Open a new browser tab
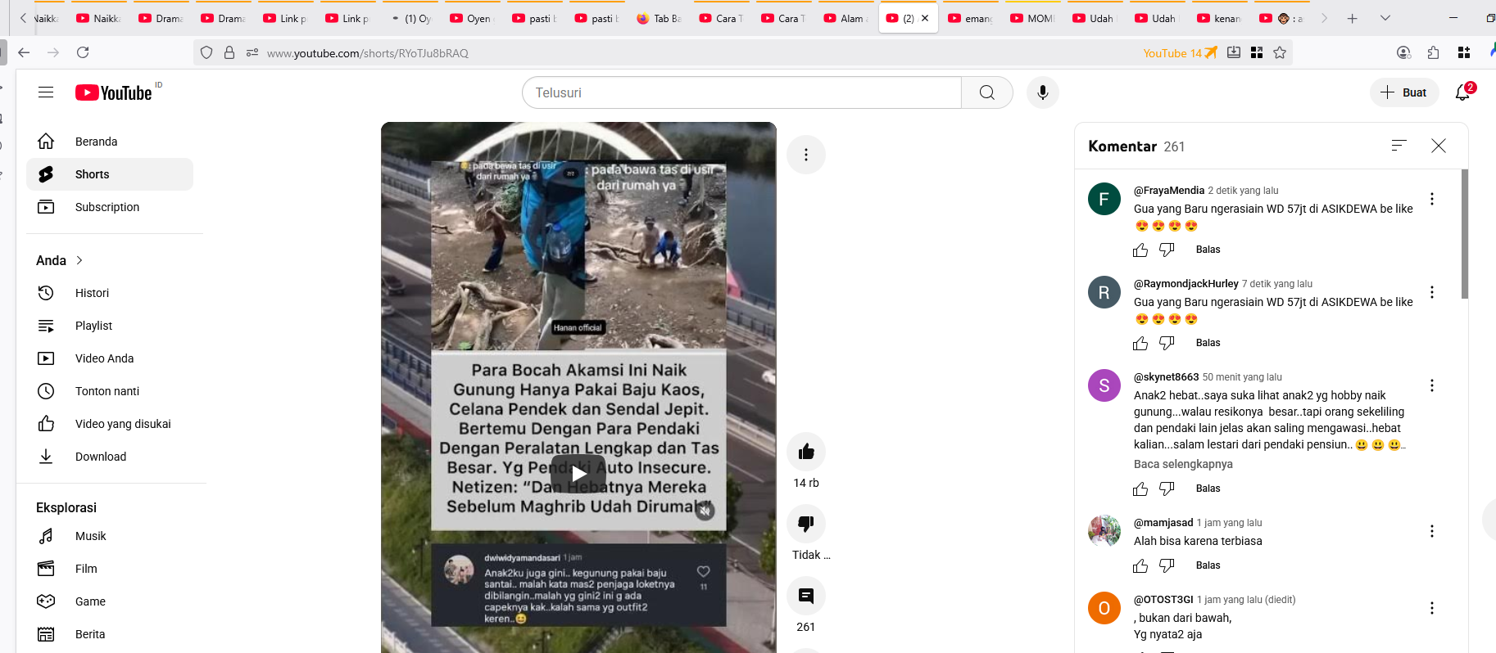 [x=1352, y=18]
